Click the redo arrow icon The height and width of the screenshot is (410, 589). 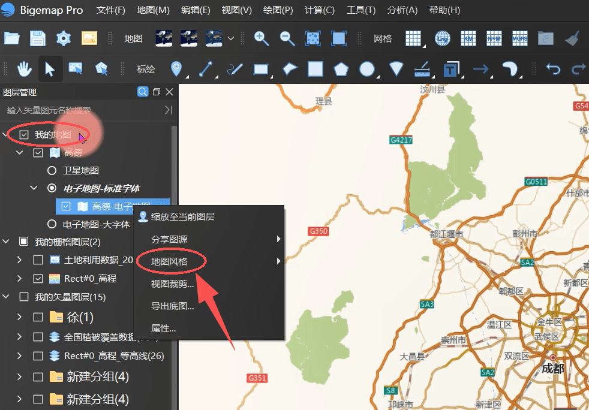[579, 69]
